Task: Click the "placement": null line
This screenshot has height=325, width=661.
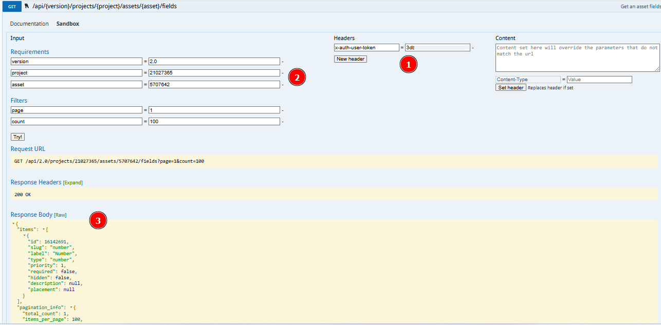Action: coord(51,290)
